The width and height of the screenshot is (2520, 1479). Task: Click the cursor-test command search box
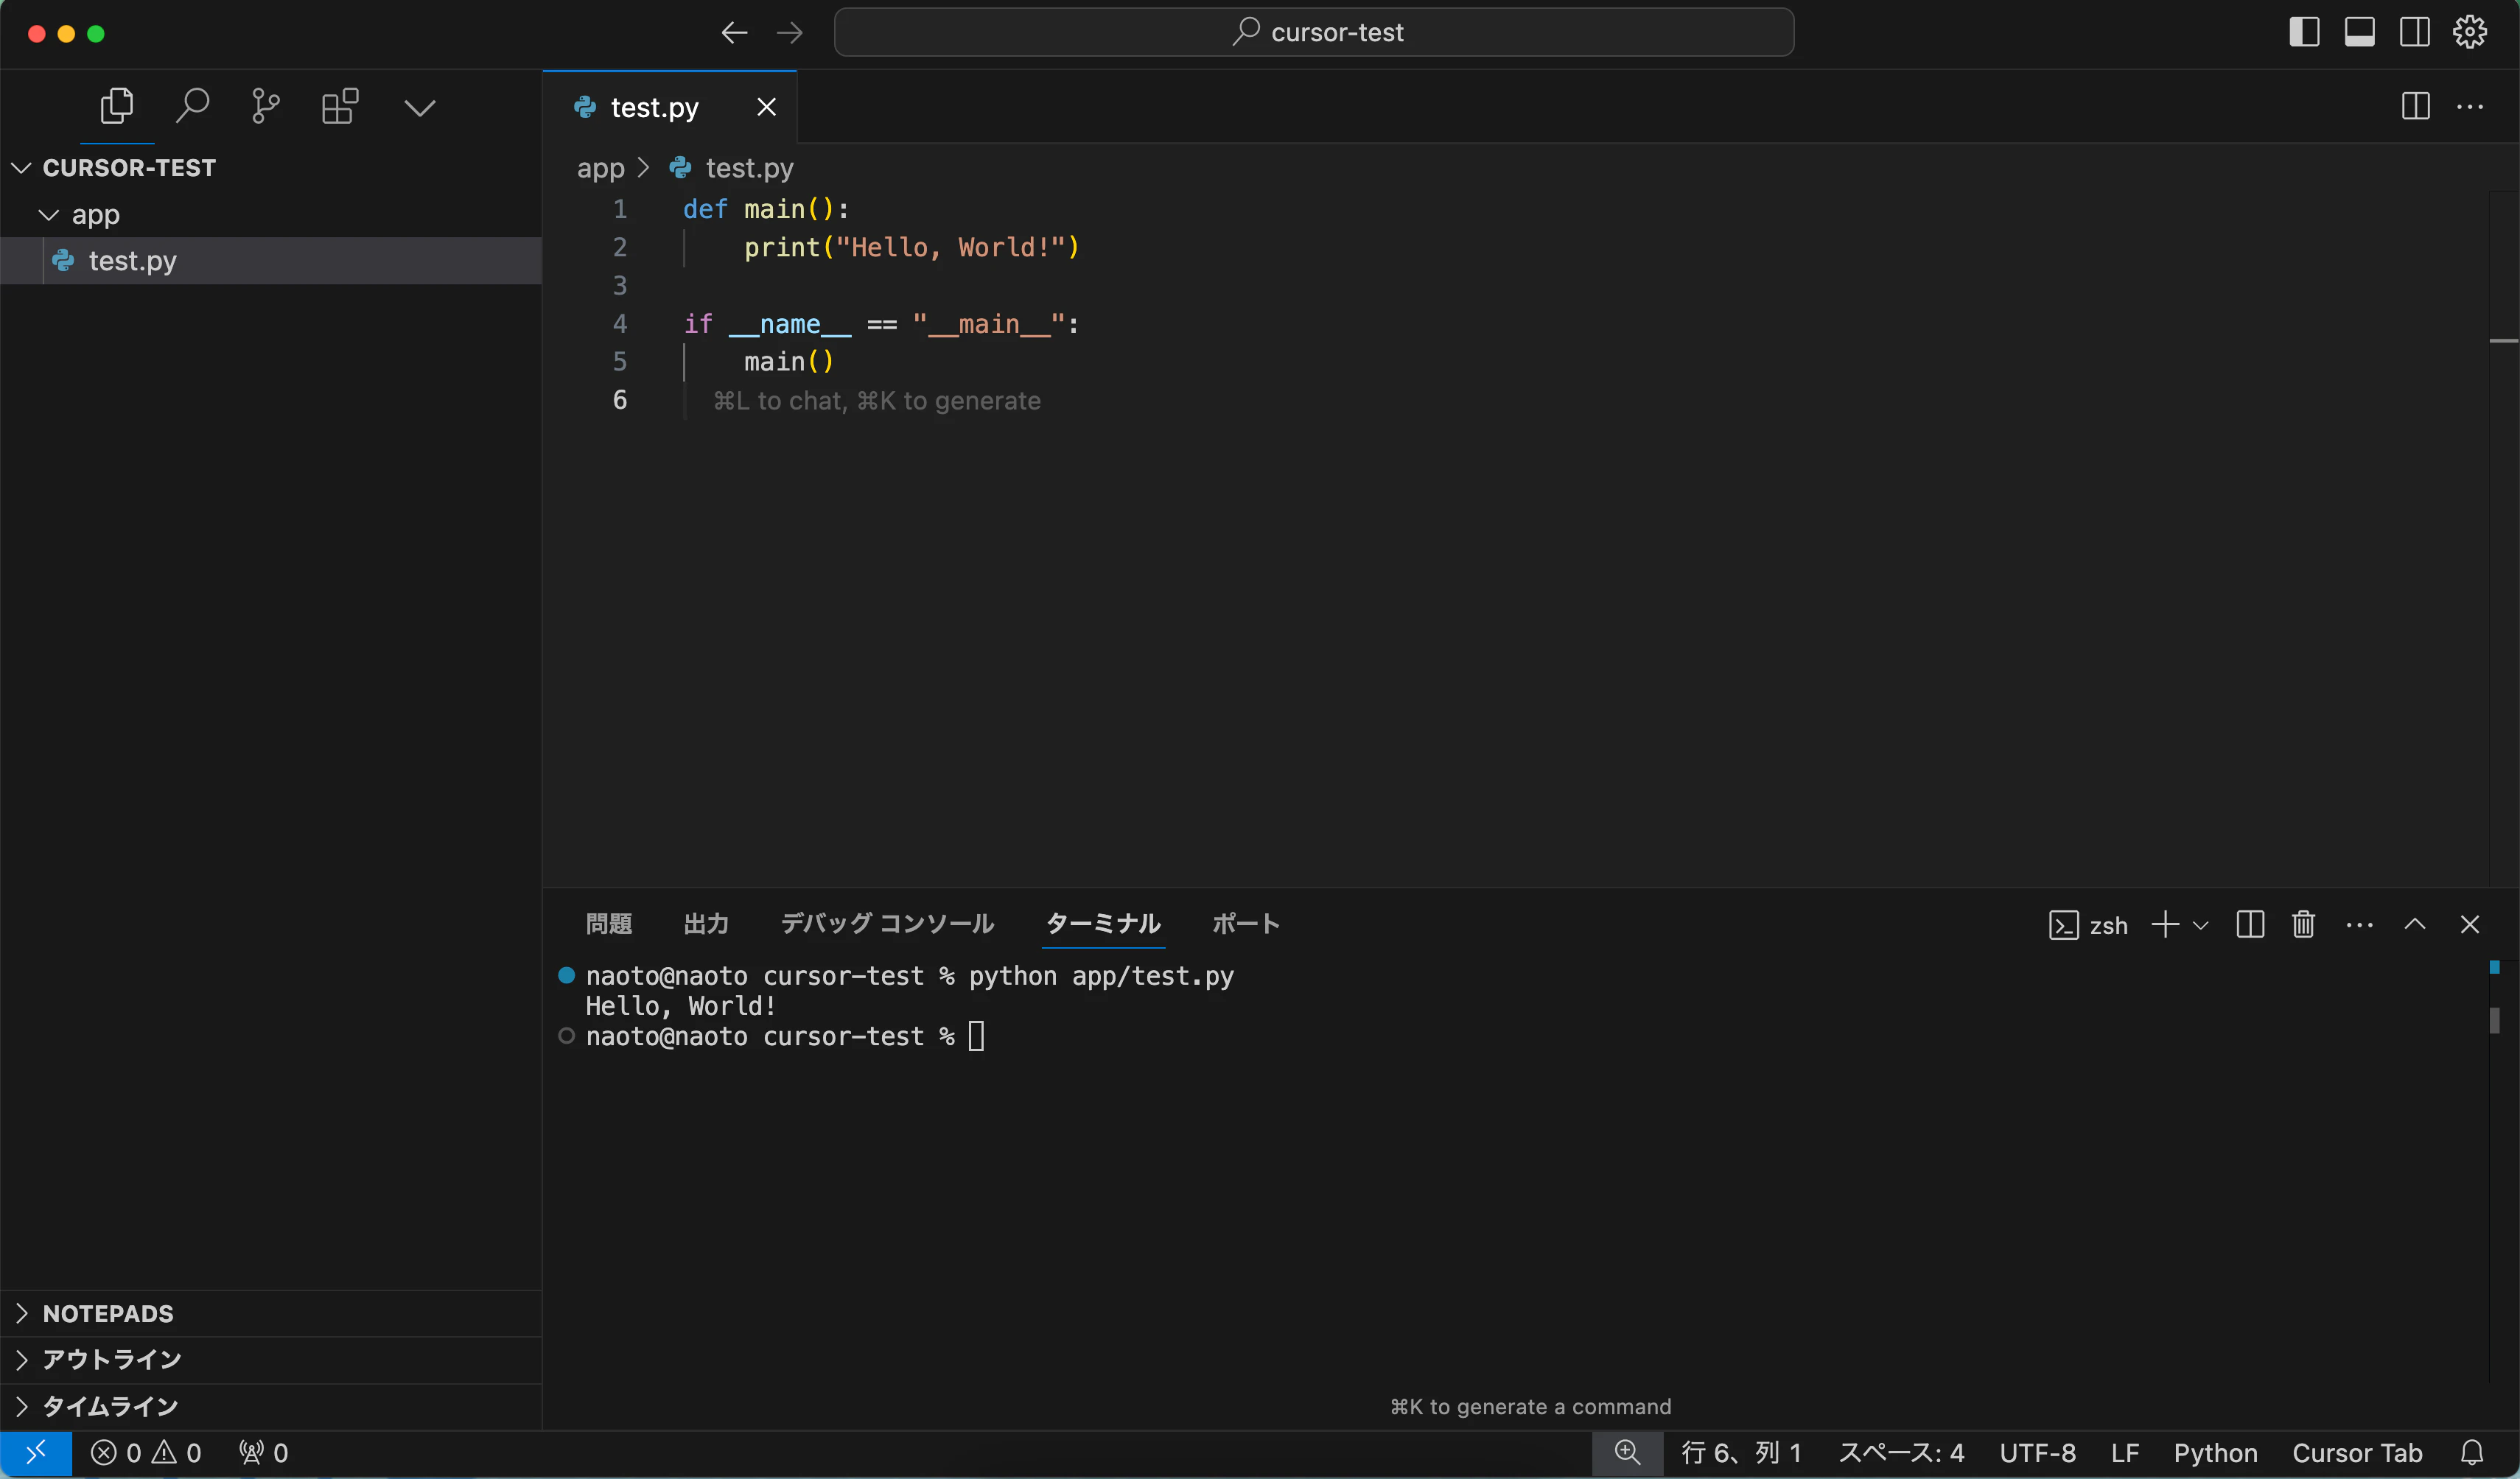[x=1314, y=33]
